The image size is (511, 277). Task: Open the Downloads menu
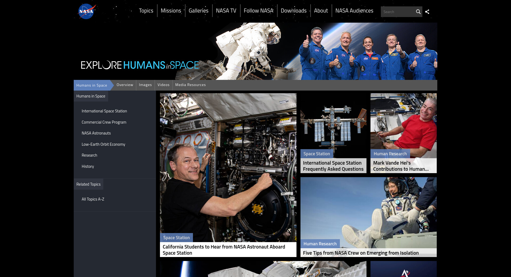click(294, 11)
